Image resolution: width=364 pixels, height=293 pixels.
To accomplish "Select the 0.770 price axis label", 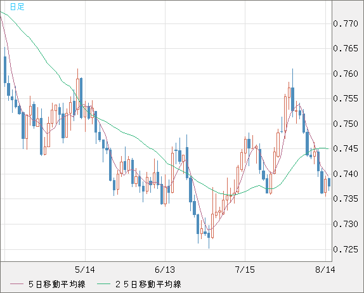I will click(346, 23).
